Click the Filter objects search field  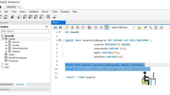coord(25,31)
